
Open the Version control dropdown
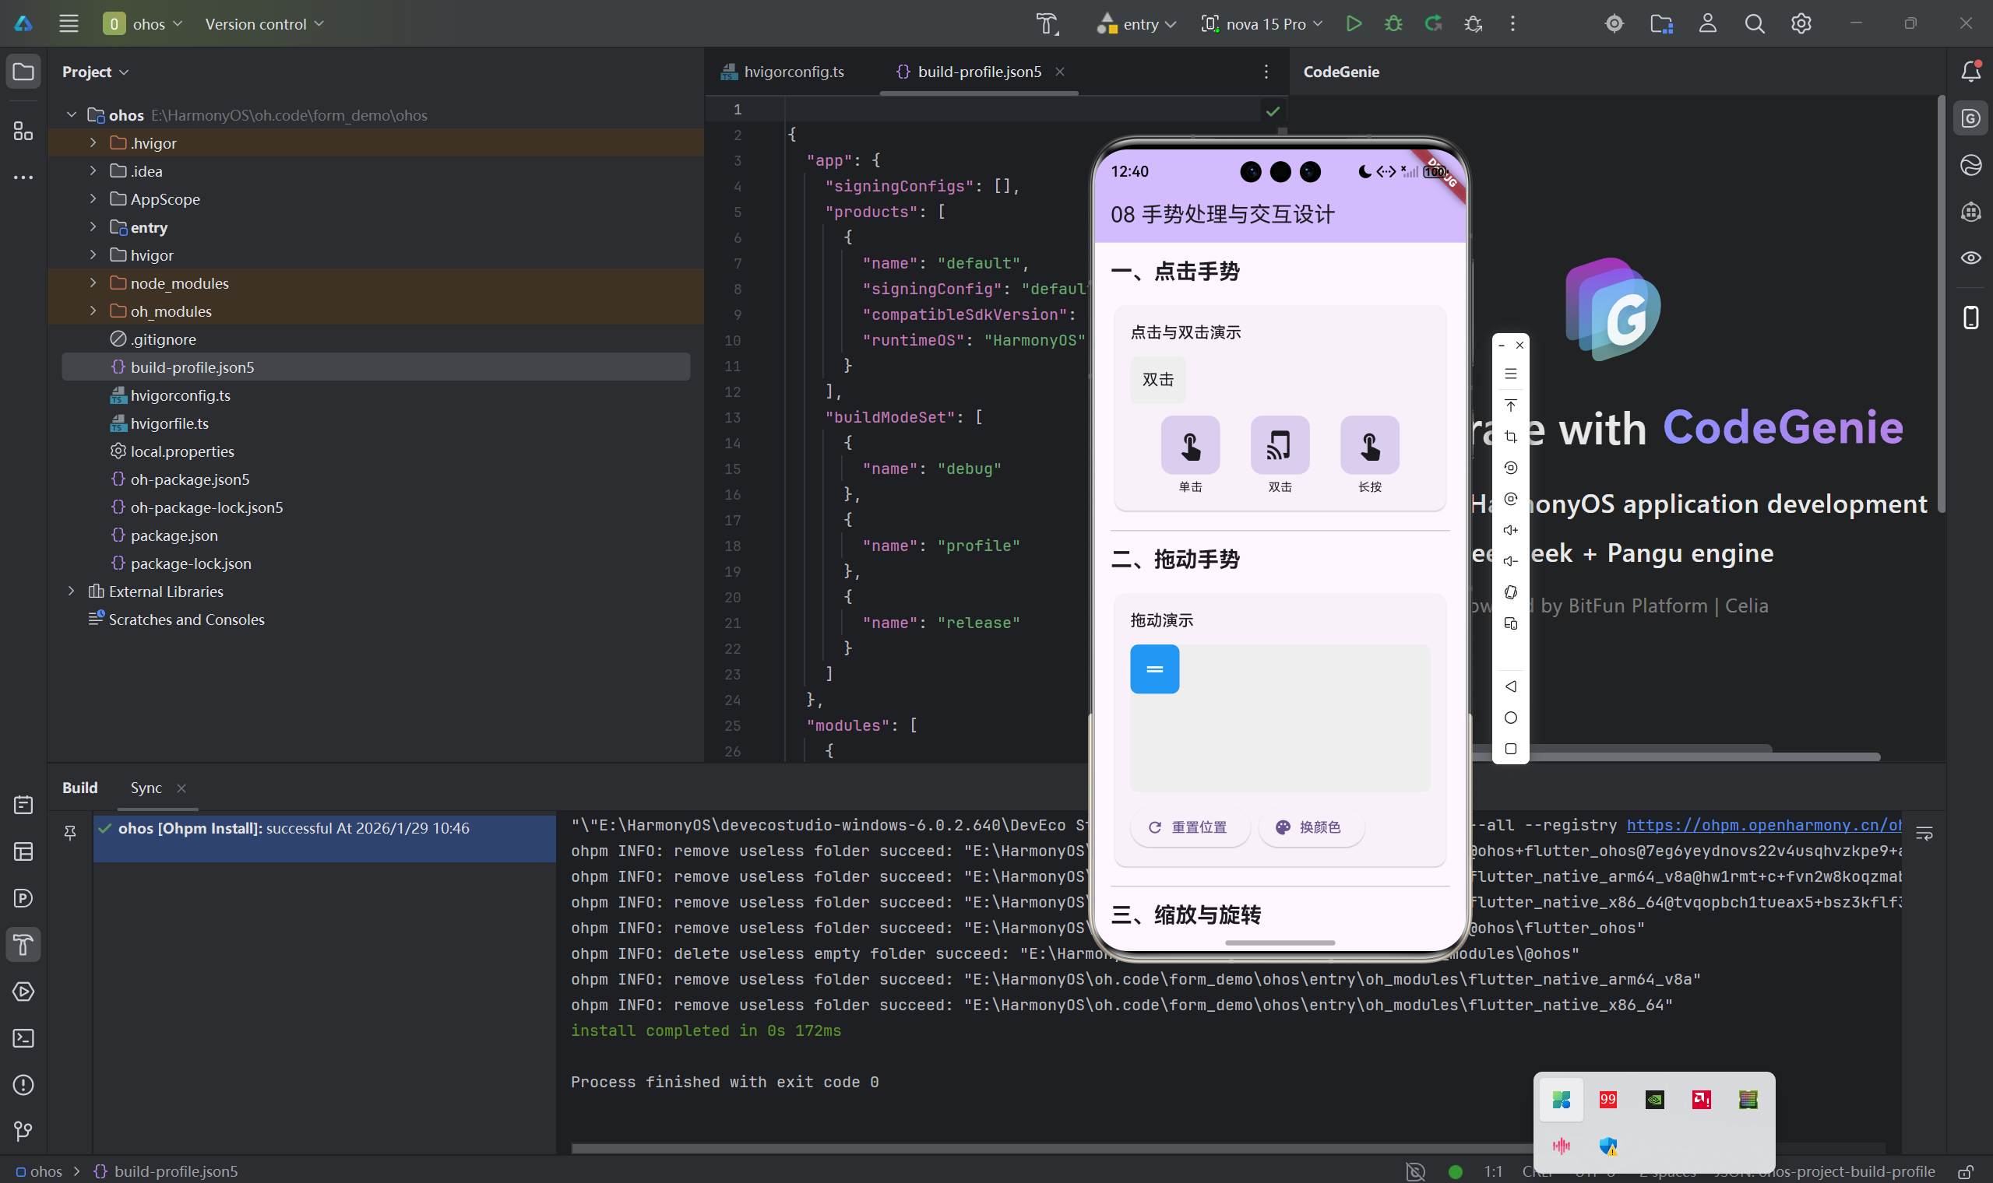tap(264, 24)
